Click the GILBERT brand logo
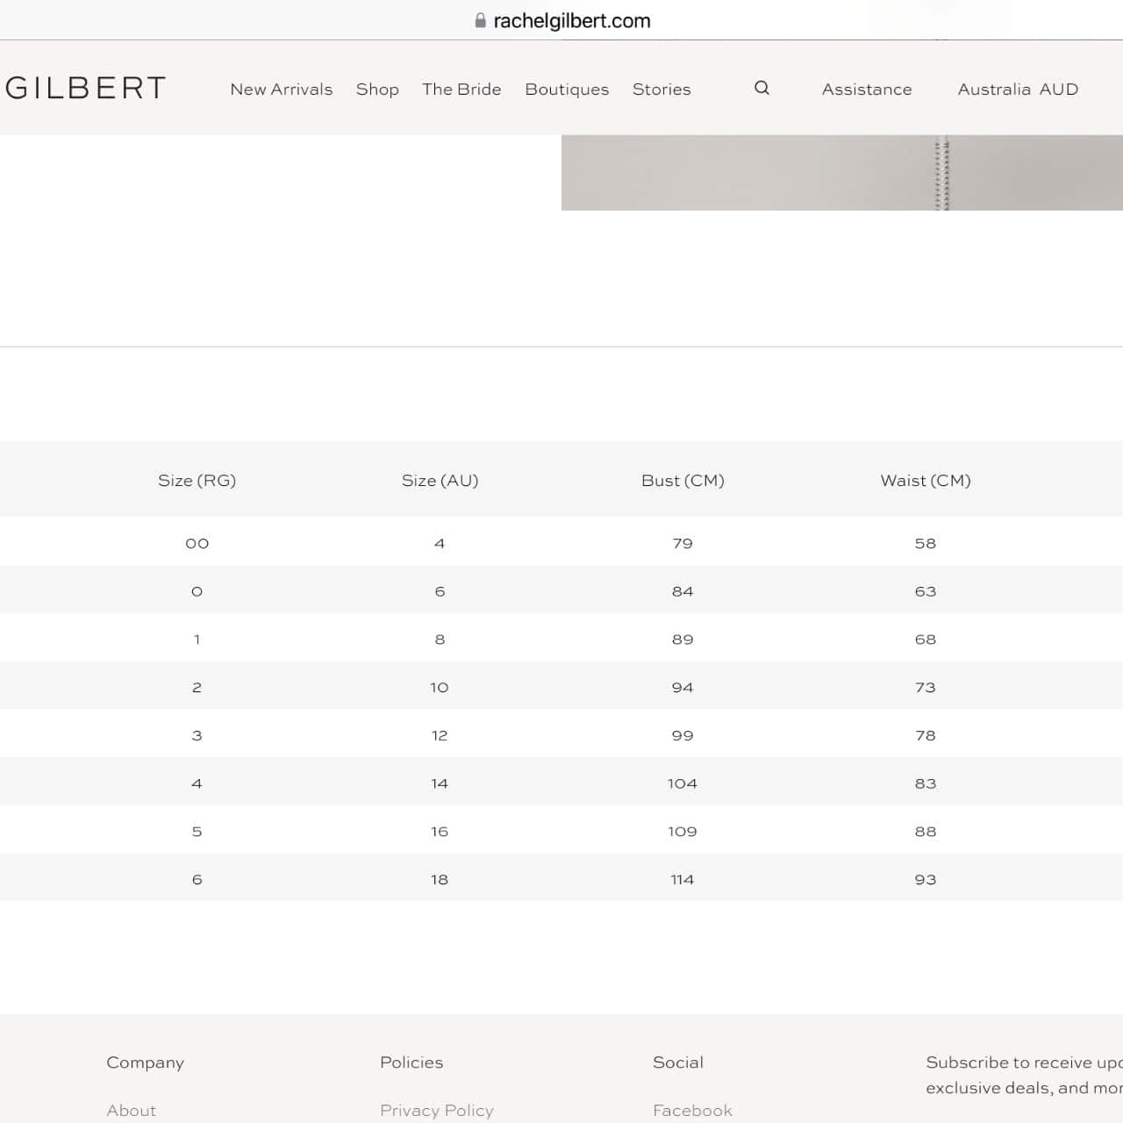Screen dimensions: 1123x1123 coord(83,88)
